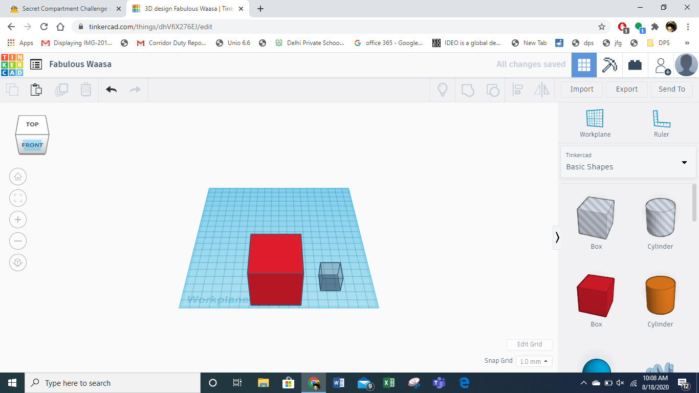Click the Type here to search box
This screenshot has width=699, height=393.
[x=112, y=383]
